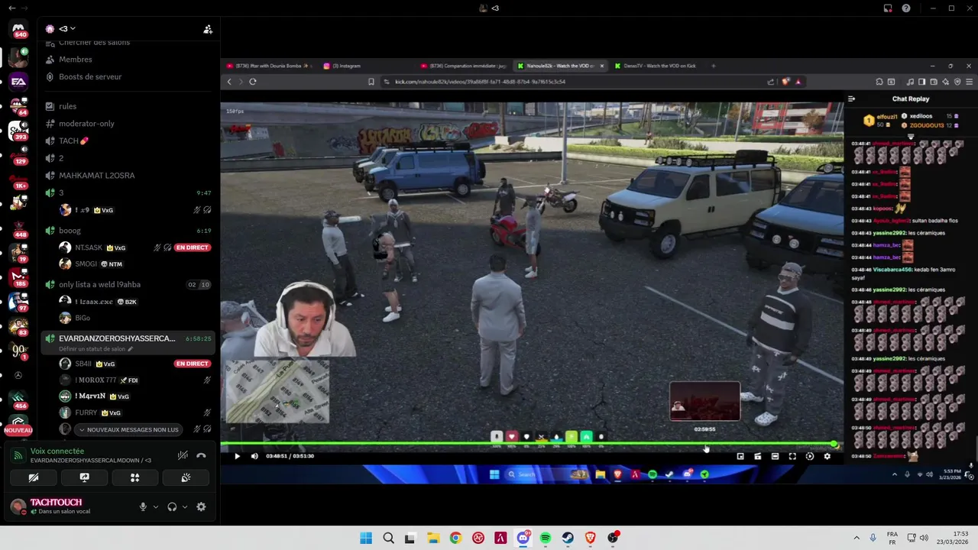Viewport: 978px width, 550px height.
Task: Open Spotify from taskbar
Action: pos(546,538)
